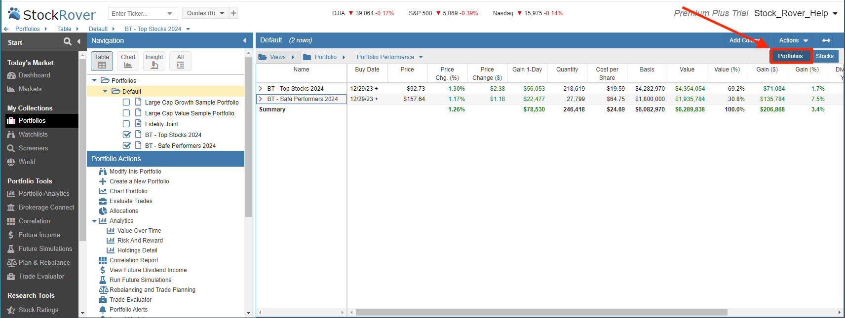The width and height of the screenshot is (845, 318).
Task: Click the plus button next to Quotes
Action: pos(233,13)
